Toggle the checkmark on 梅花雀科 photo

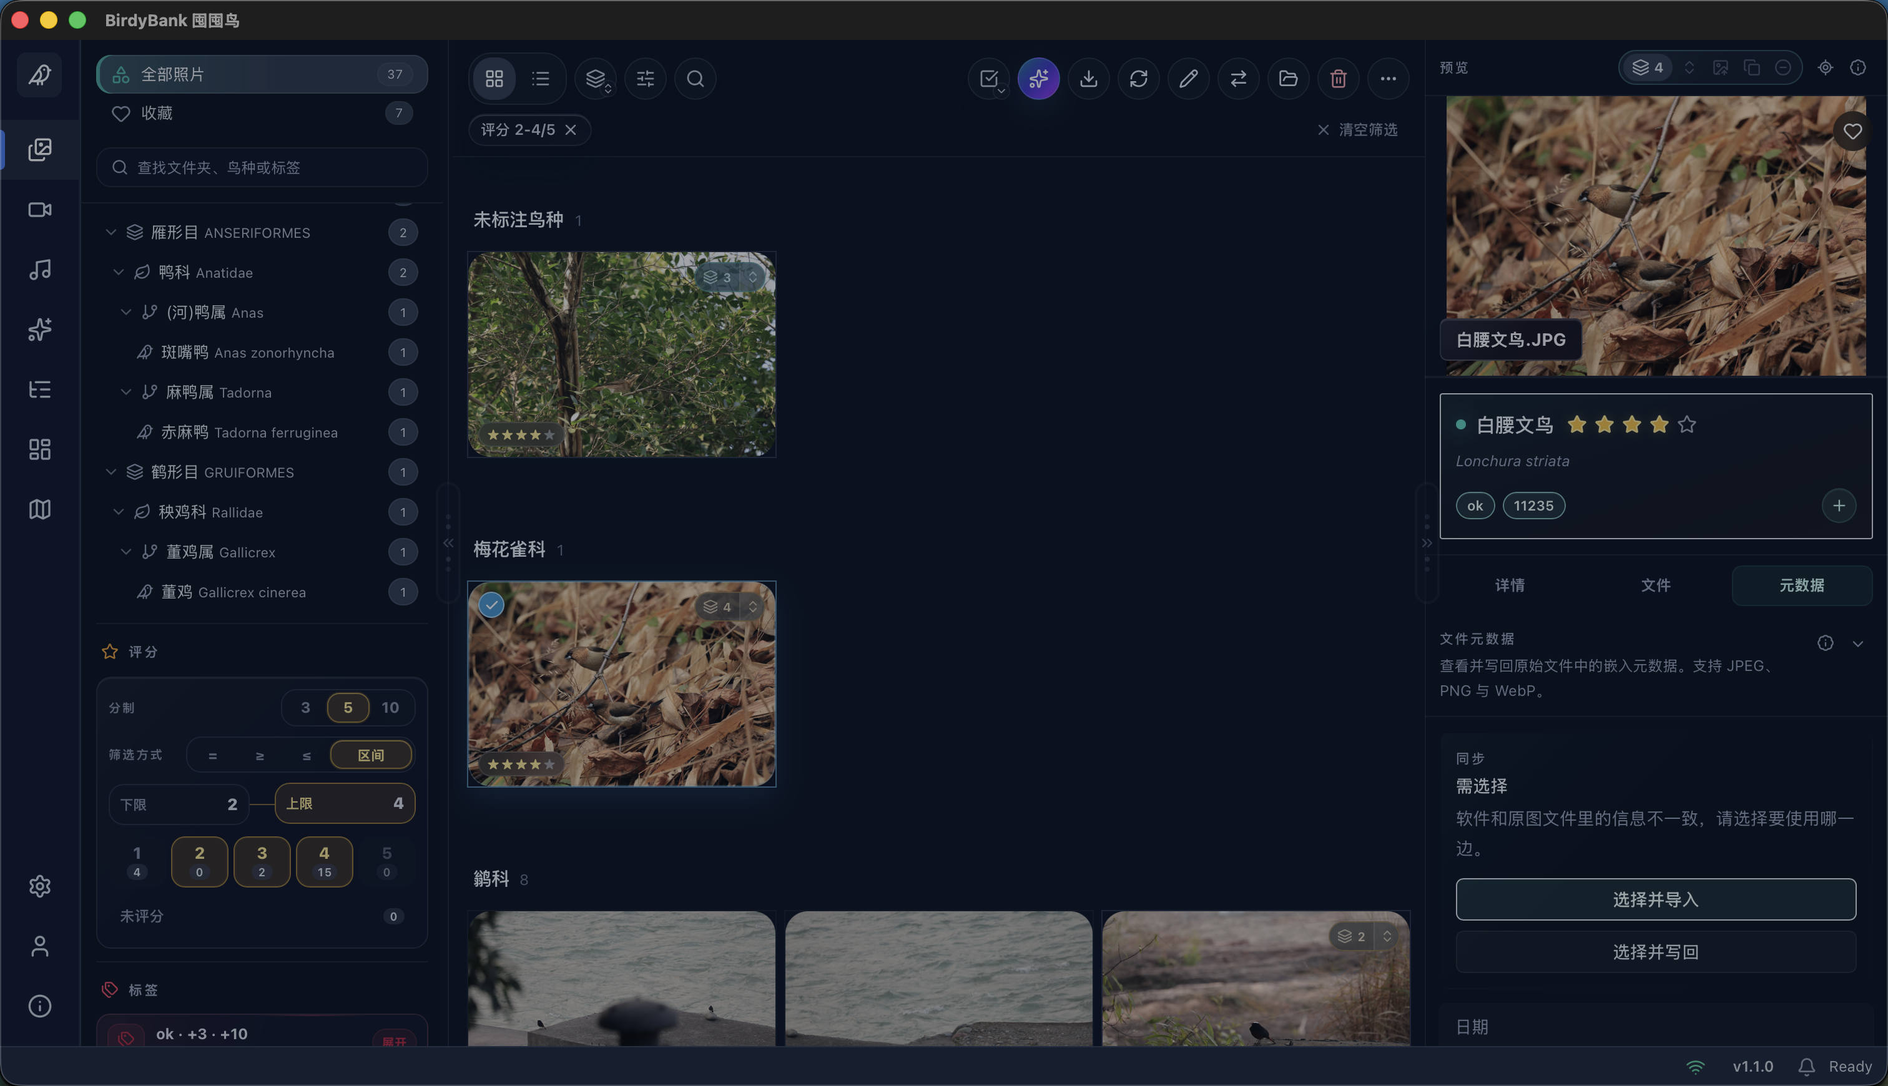tap(491, 605)
